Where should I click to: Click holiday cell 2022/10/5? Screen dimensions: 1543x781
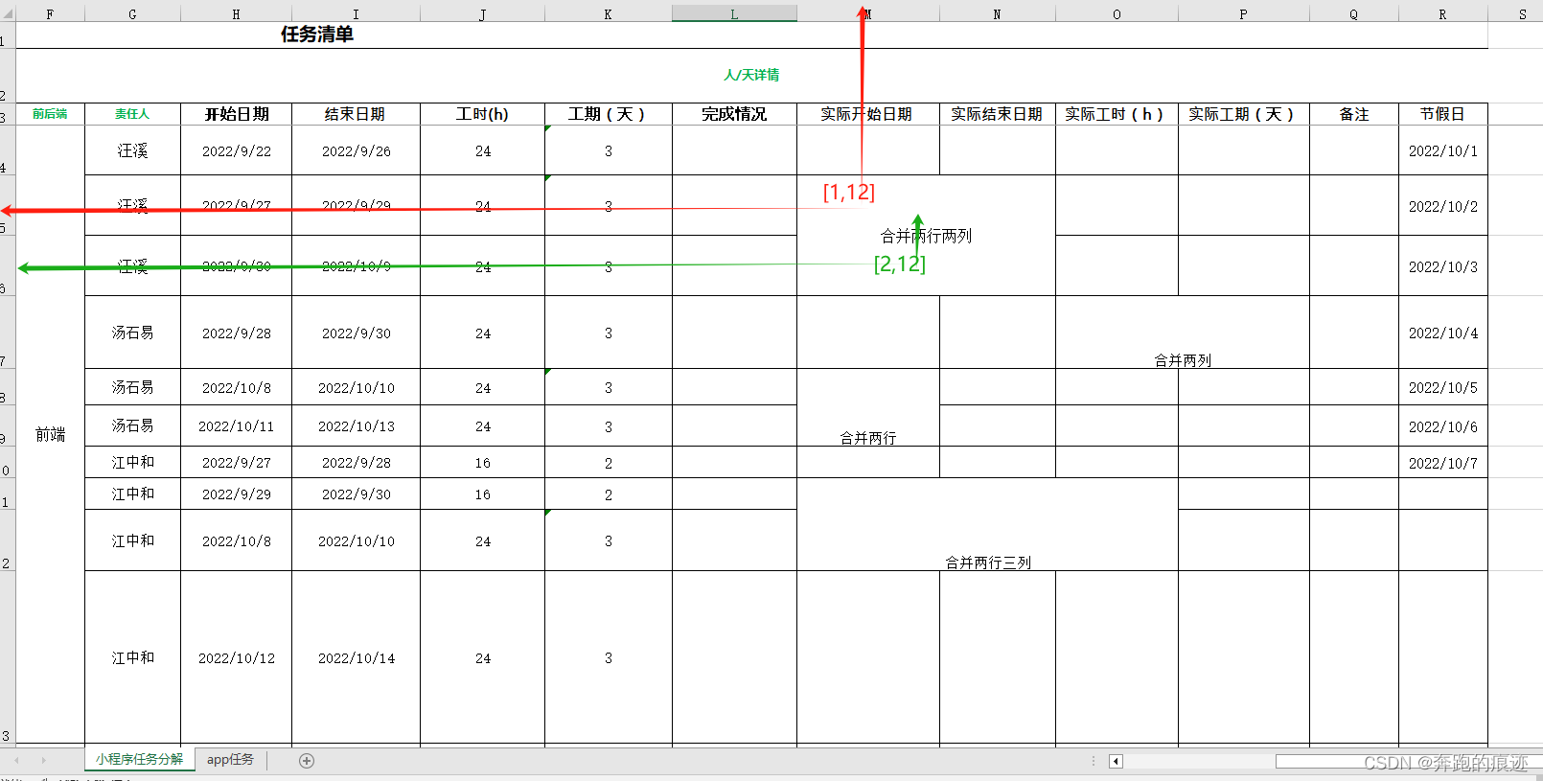coord(1442,388)
